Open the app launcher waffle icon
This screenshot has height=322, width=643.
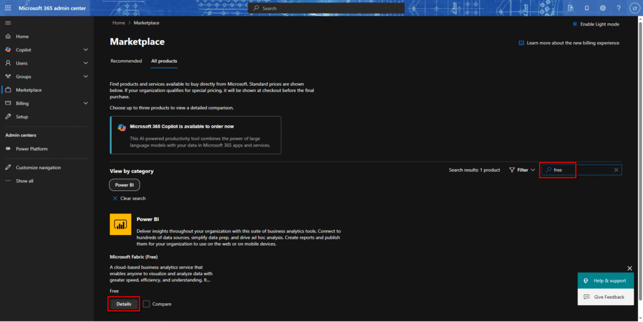point(8,8)
